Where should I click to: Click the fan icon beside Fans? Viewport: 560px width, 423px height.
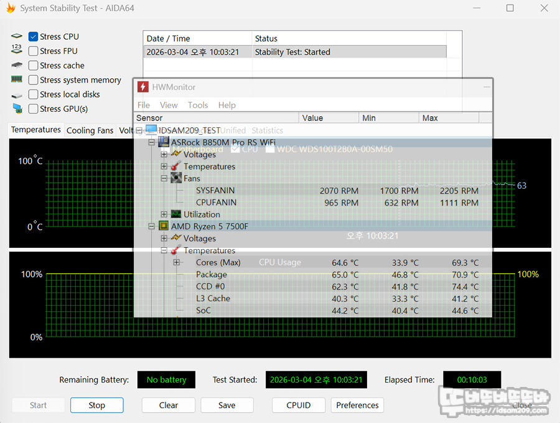tap(176, 178)
